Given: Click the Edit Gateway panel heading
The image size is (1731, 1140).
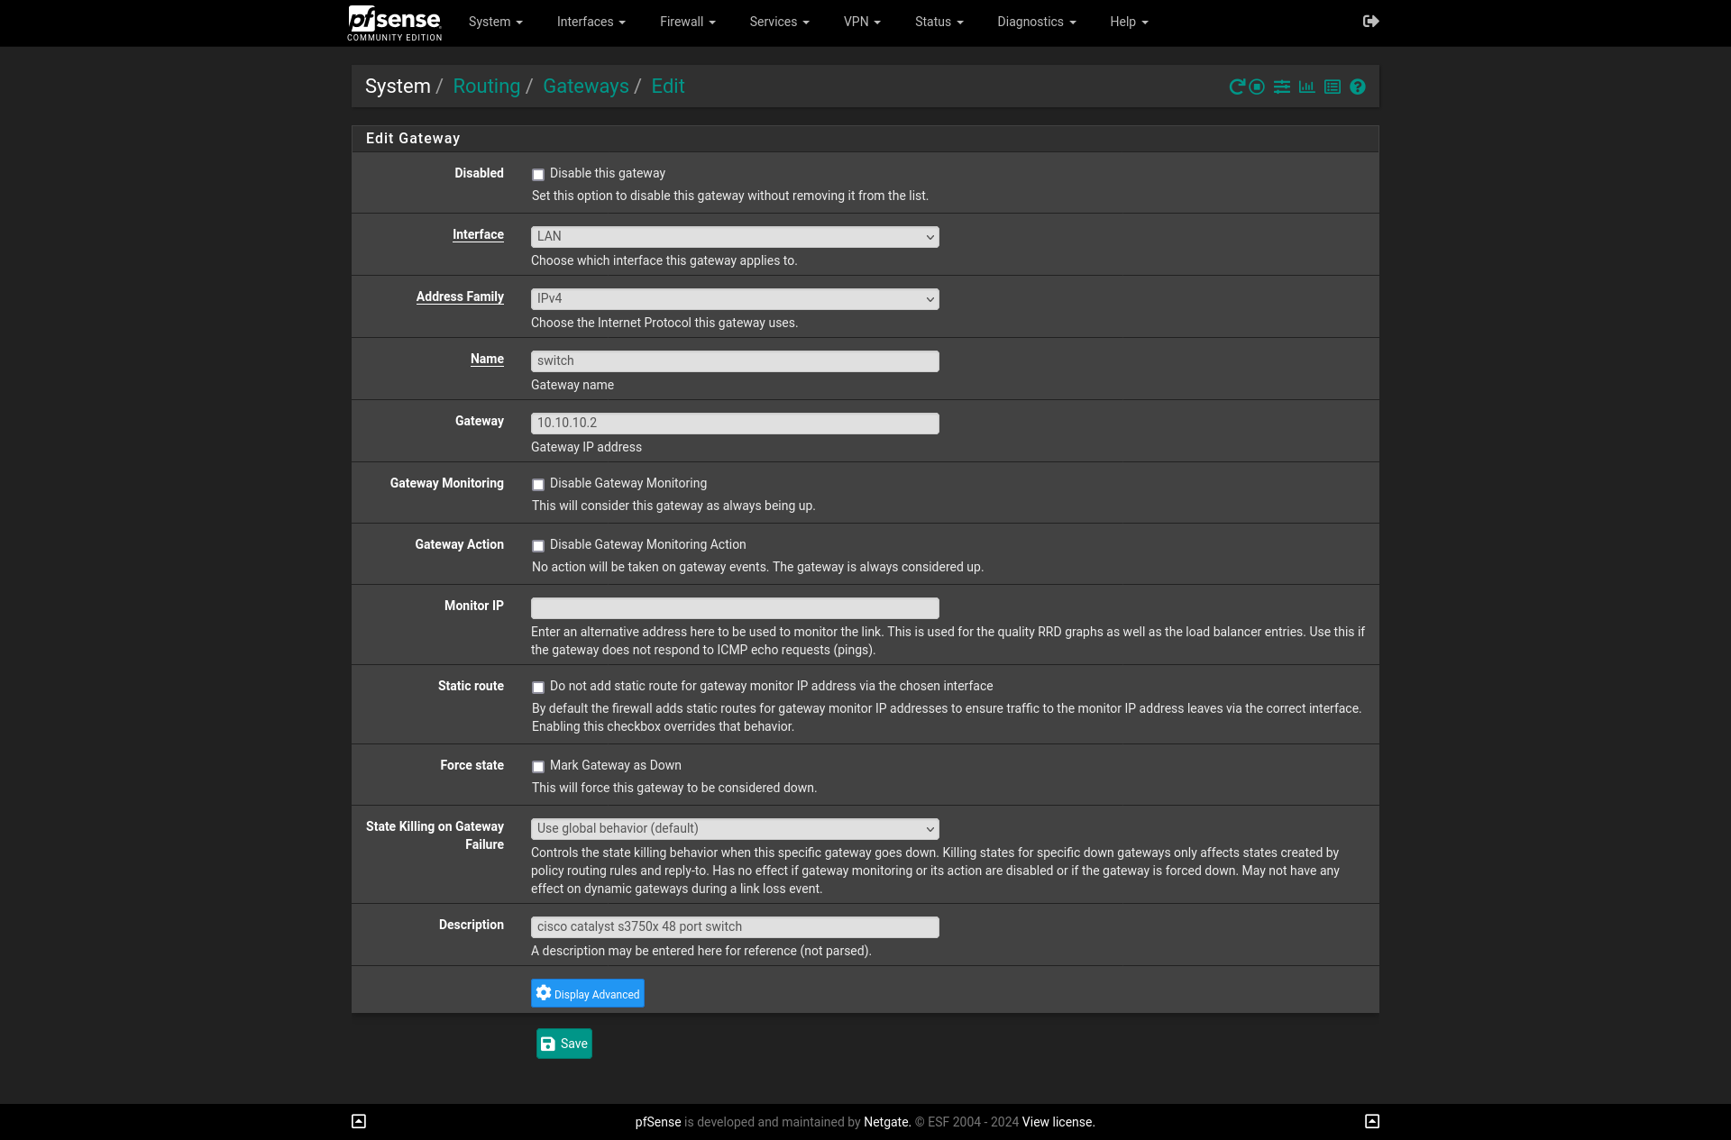Looking at the screenshot, I should 413,139.
